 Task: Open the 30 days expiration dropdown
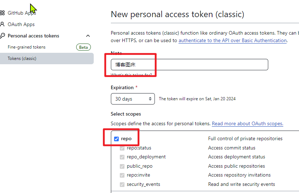pyautogui.click(x=133, y=99)
